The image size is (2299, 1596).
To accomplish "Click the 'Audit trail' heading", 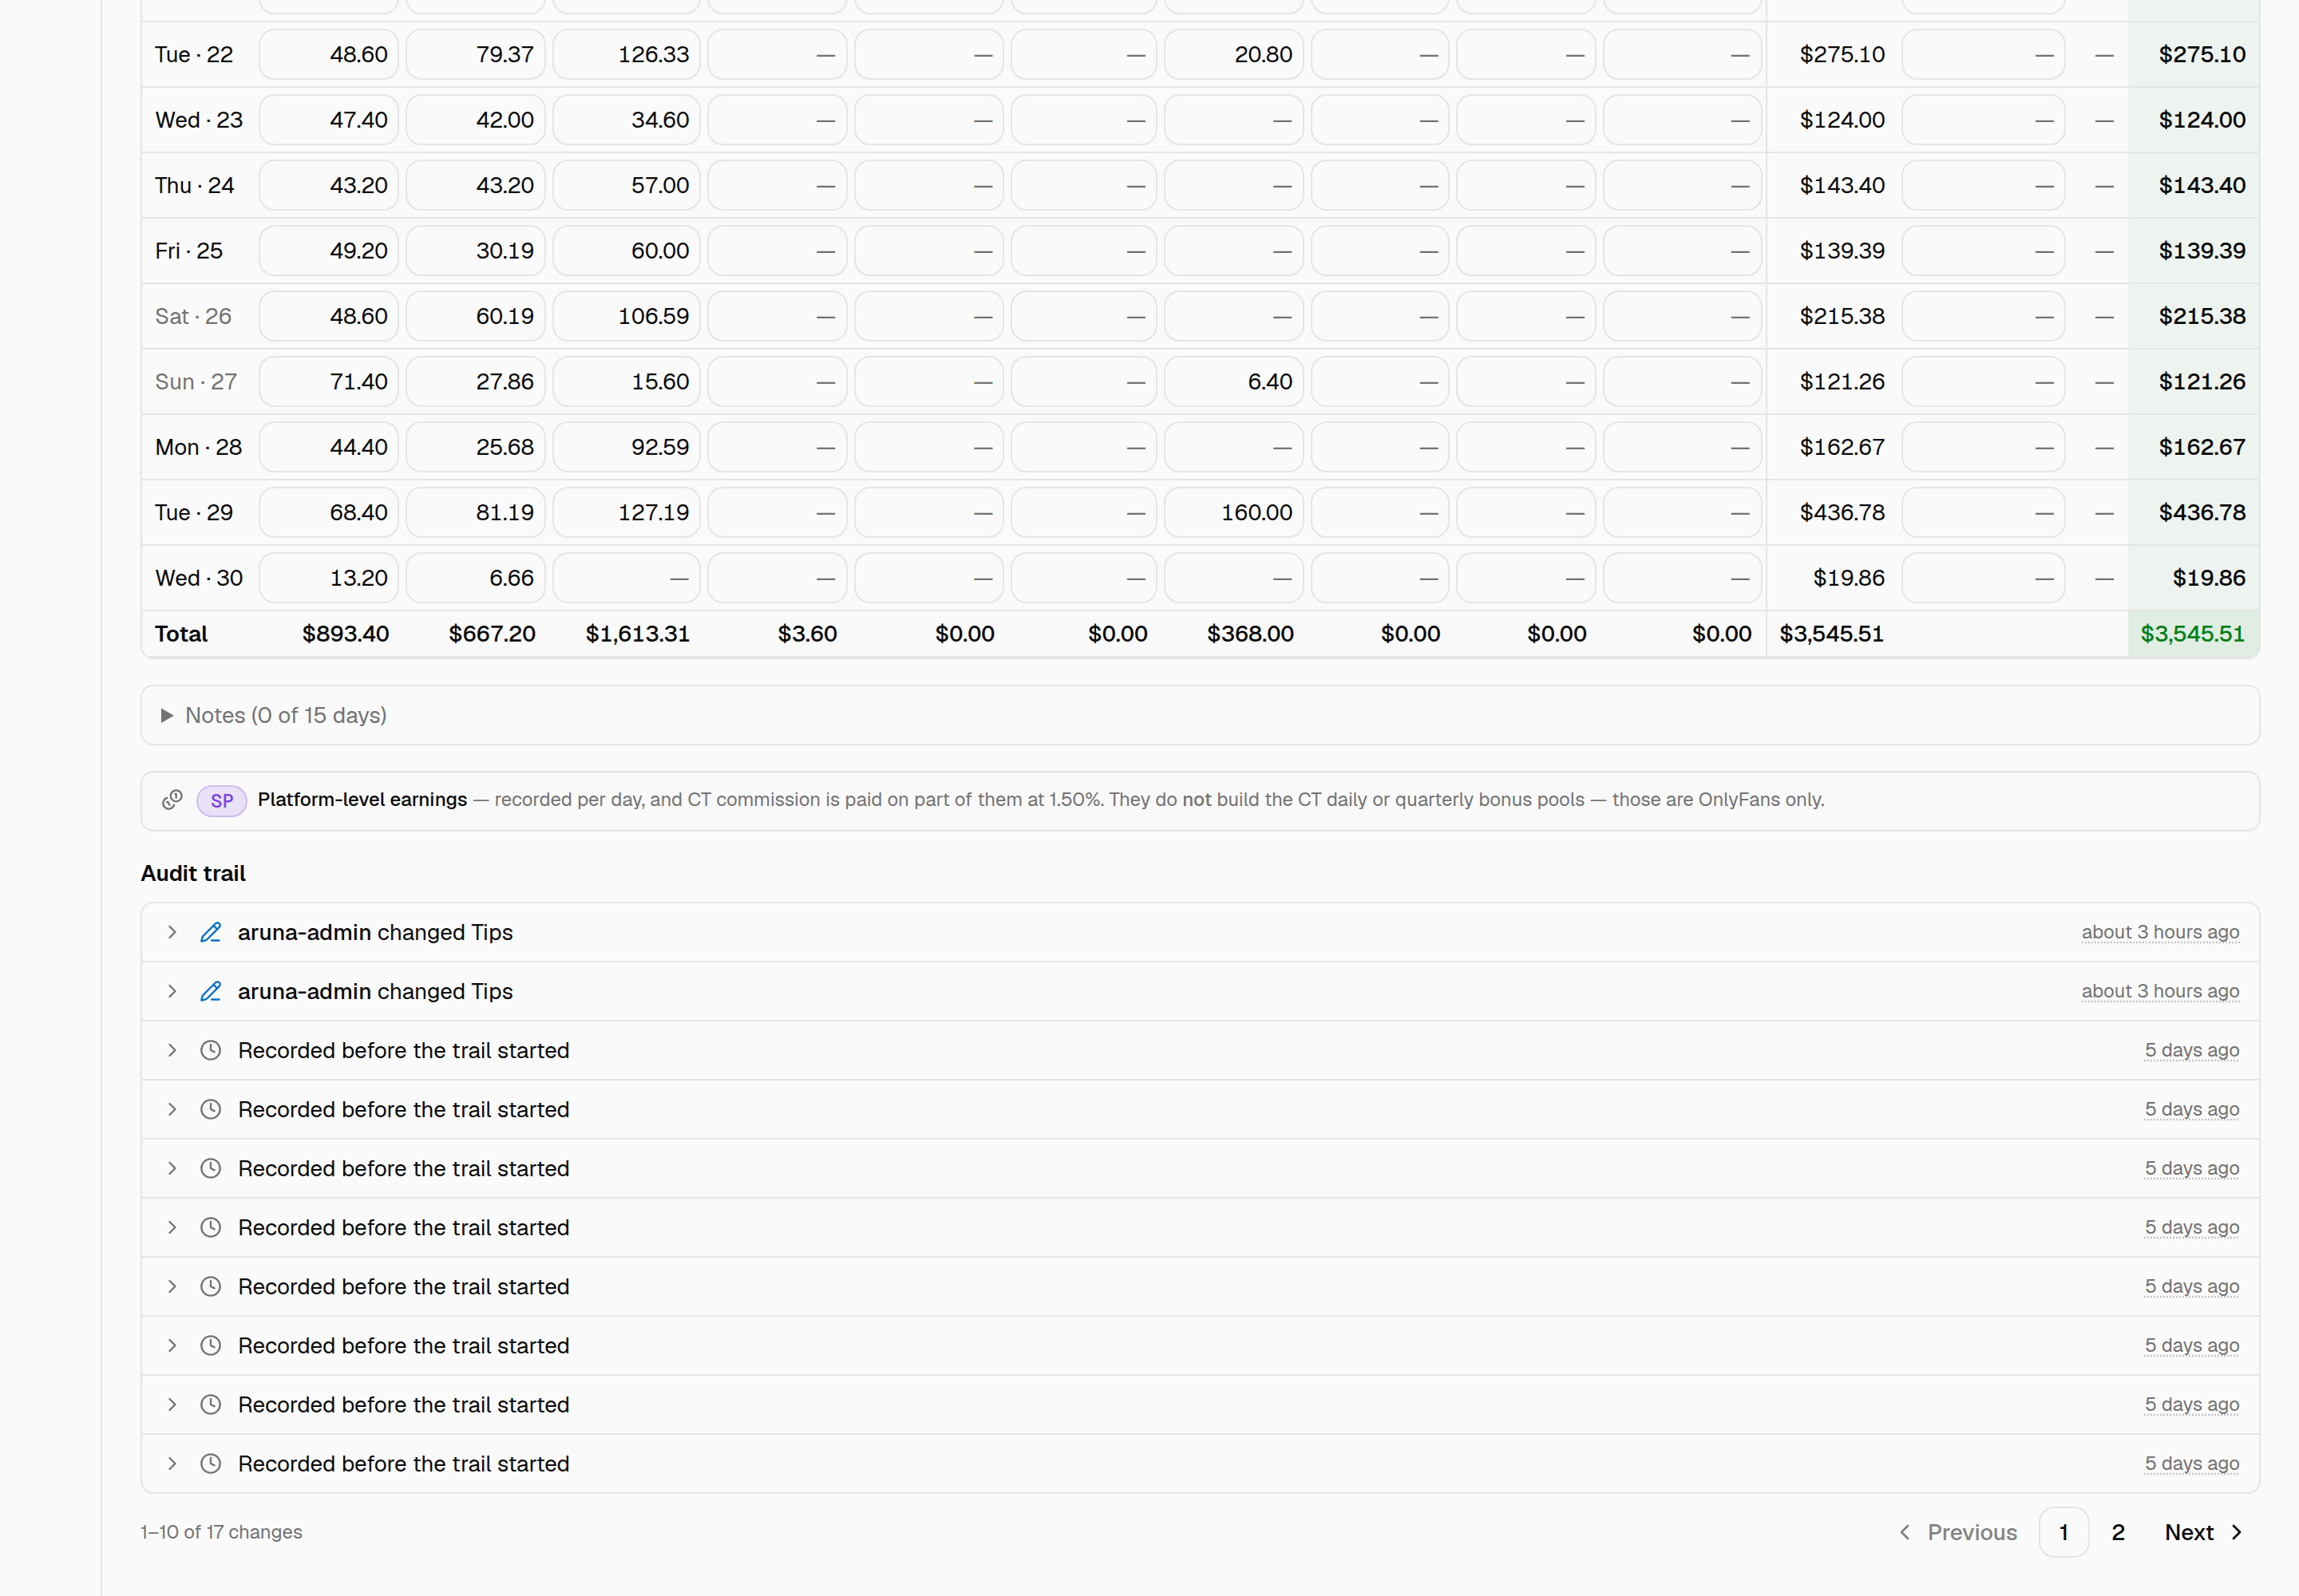I will pos(193,873).
